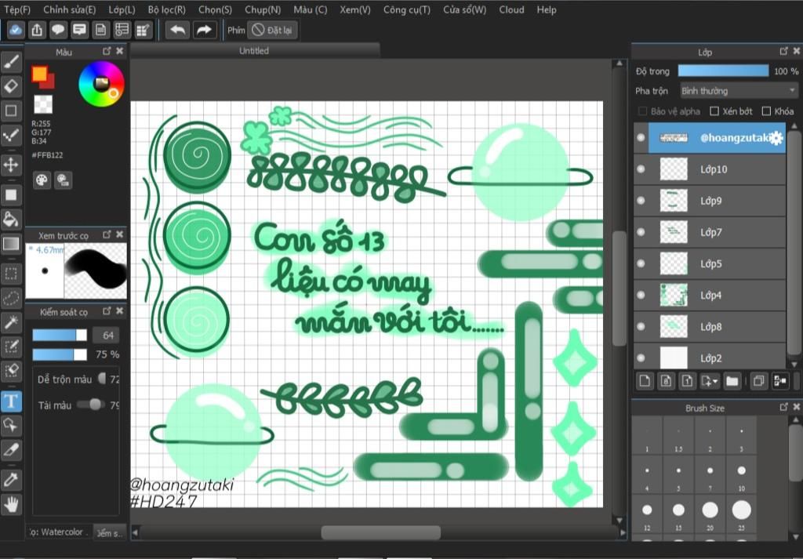Click the merge layers icon
The height and width of the screenshot is (559, 803).
pos(780,381)
